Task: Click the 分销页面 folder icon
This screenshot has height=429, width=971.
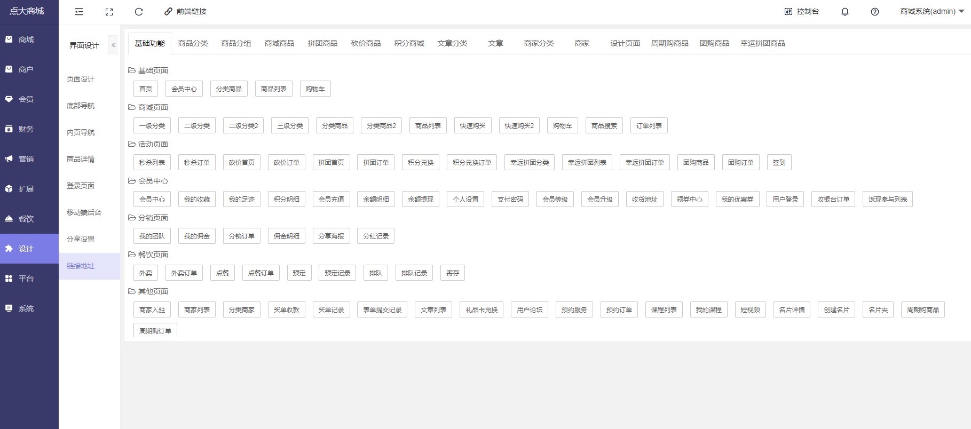Action: 132,218
